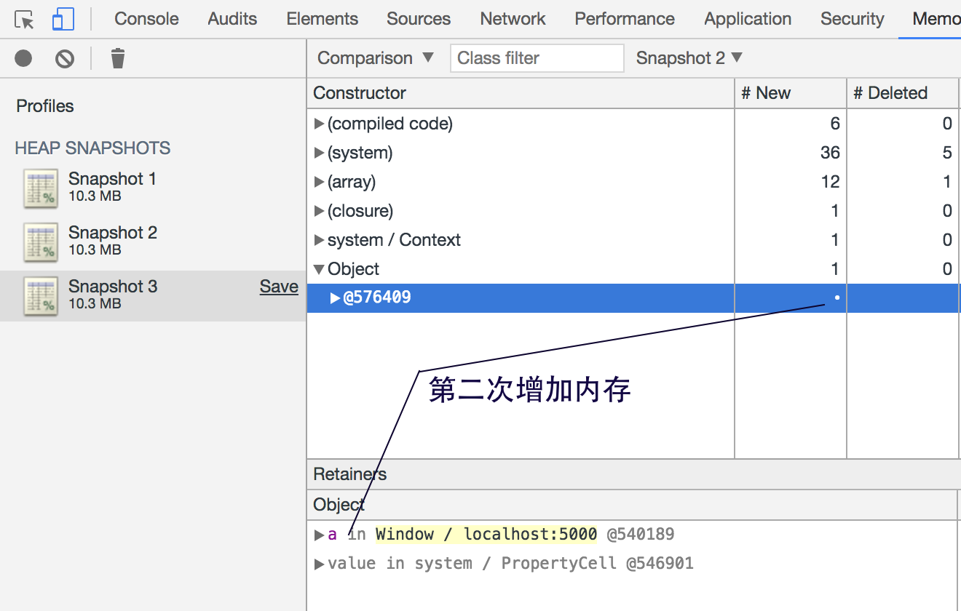Click the Object column header in Retainers
Image resolution: width=961 pixels, height=611 pixels.
coord(632,505)
